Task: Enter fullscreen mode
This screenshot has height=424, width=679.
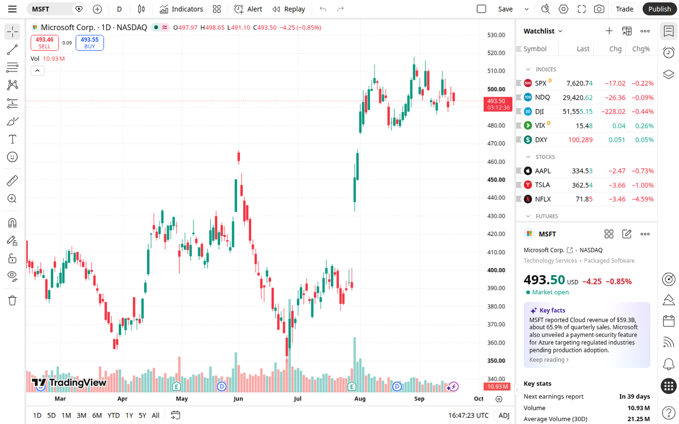Action: pyautogui.click(x=582, y=9)
